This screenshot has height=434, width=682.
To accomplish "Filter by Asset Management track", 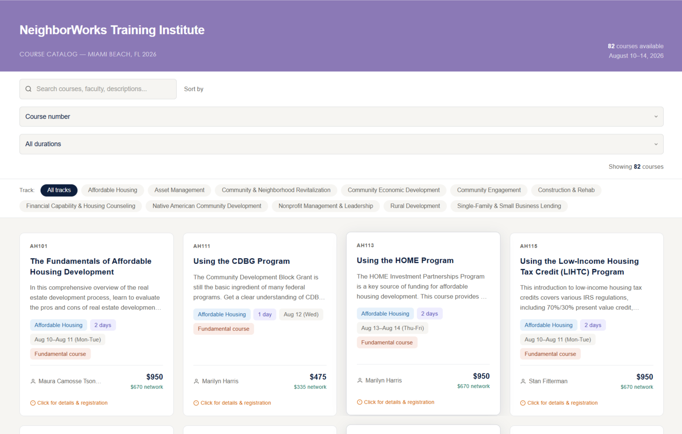I will (179, 190).
